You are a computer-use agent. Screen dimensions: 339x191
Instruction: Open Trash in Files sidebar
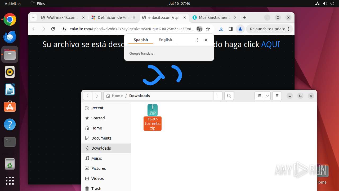click(106, 188)
